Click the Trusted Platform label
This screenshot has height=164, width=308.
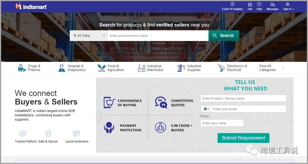26,142
